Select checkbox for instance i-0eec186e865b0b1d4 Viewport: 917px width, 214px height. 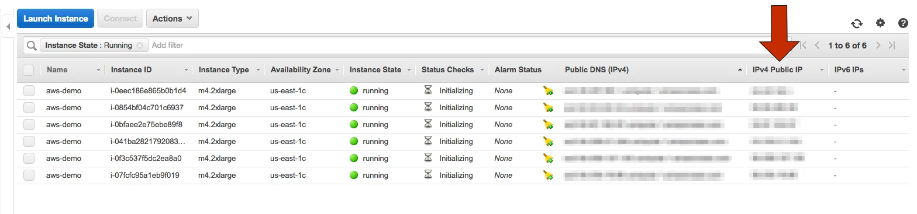click(29, 90)
